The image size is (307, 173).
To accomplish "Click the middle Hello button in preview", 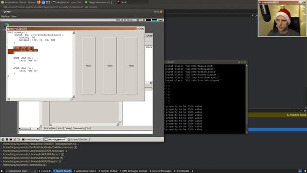I will point(110,66).
